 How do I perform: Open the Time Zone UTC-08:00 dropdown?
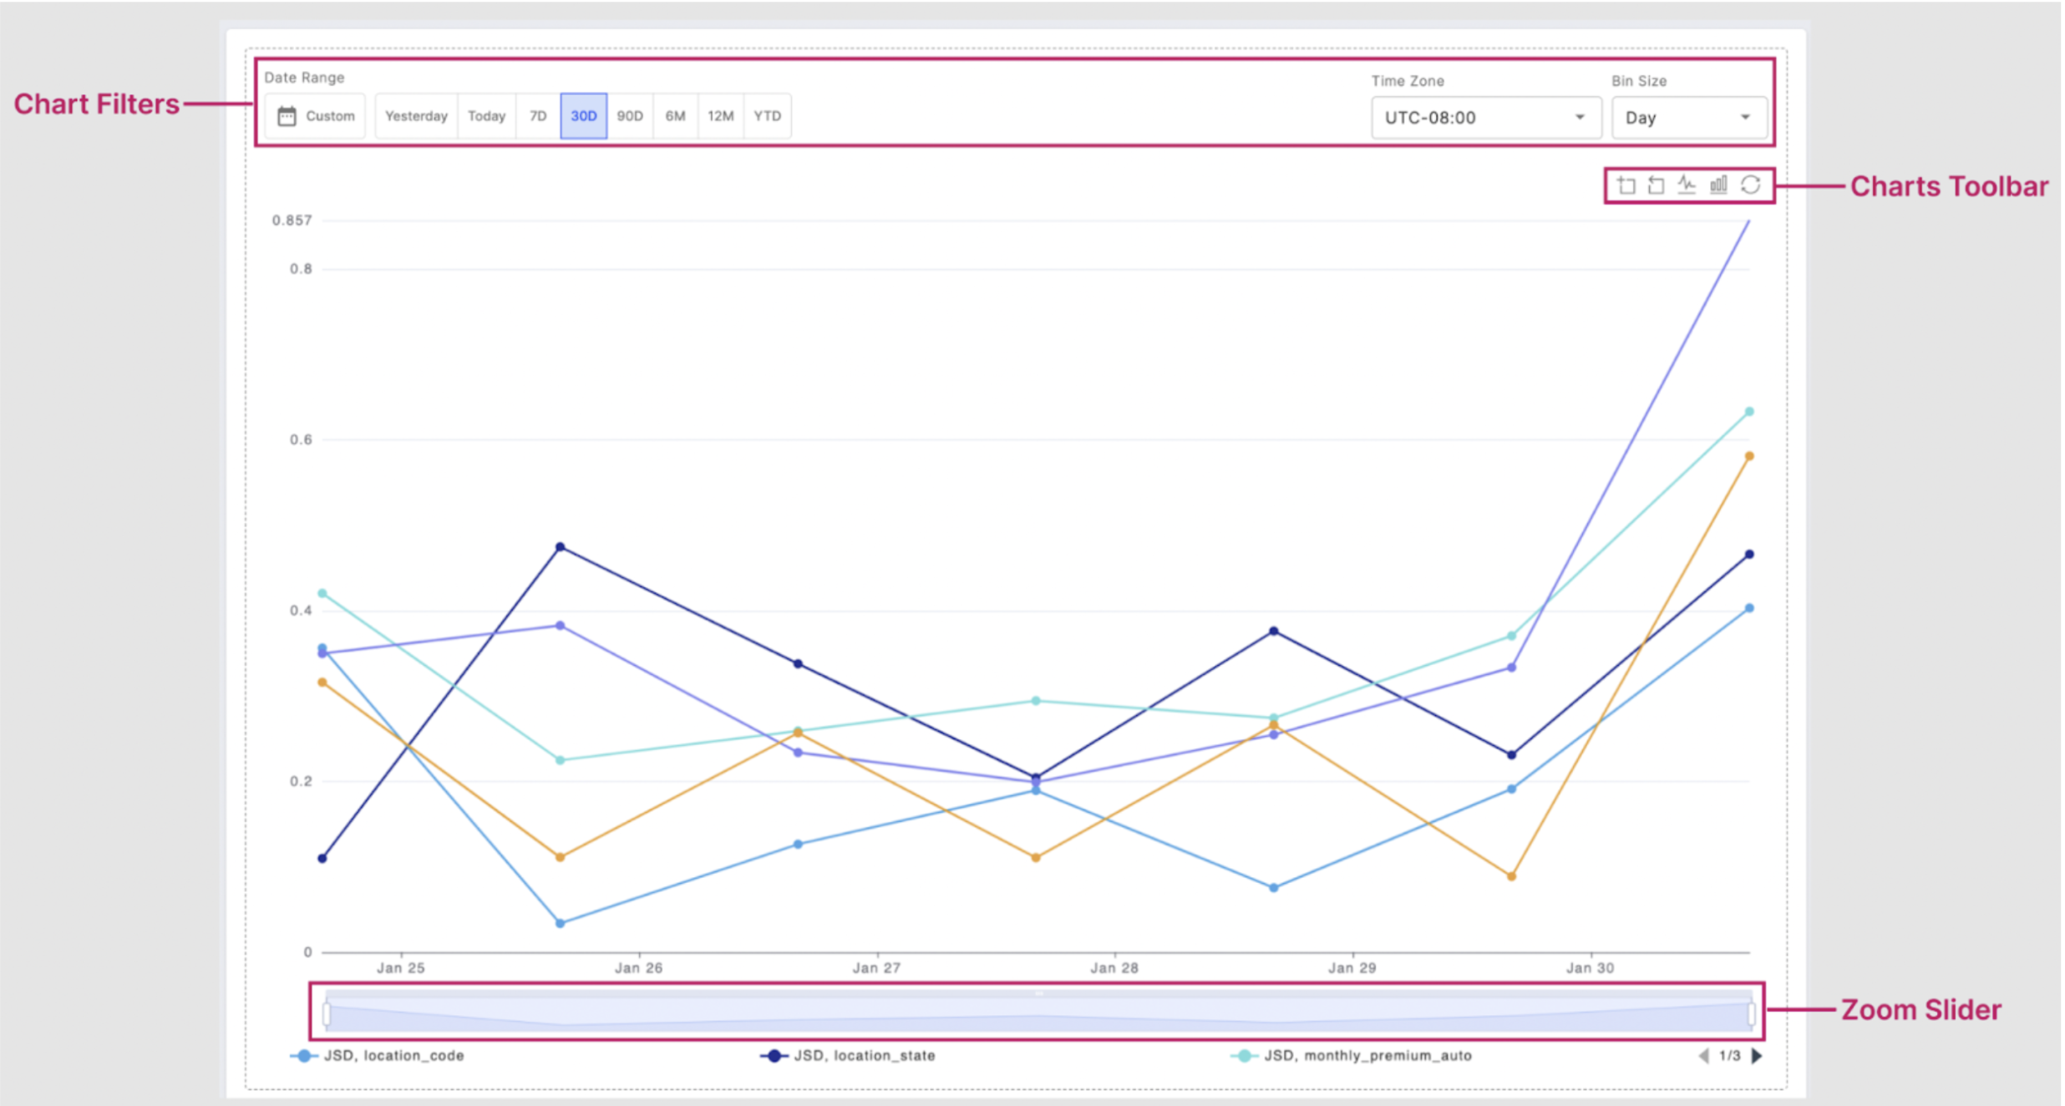click(x=1485, y=118)
